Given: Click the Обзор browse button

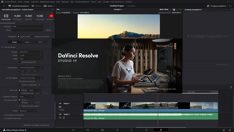Looking at the screenshot, I should point(48,30).
